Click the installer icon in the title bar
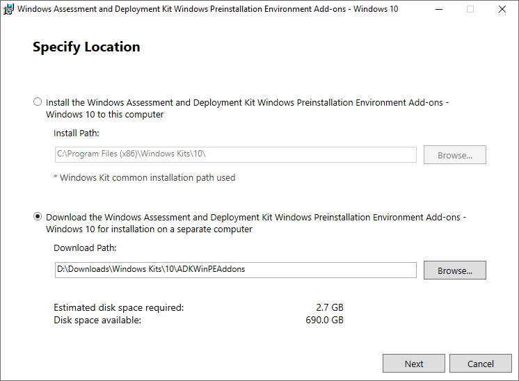Screen dimensions: 519x381 [x=8, y=9]
